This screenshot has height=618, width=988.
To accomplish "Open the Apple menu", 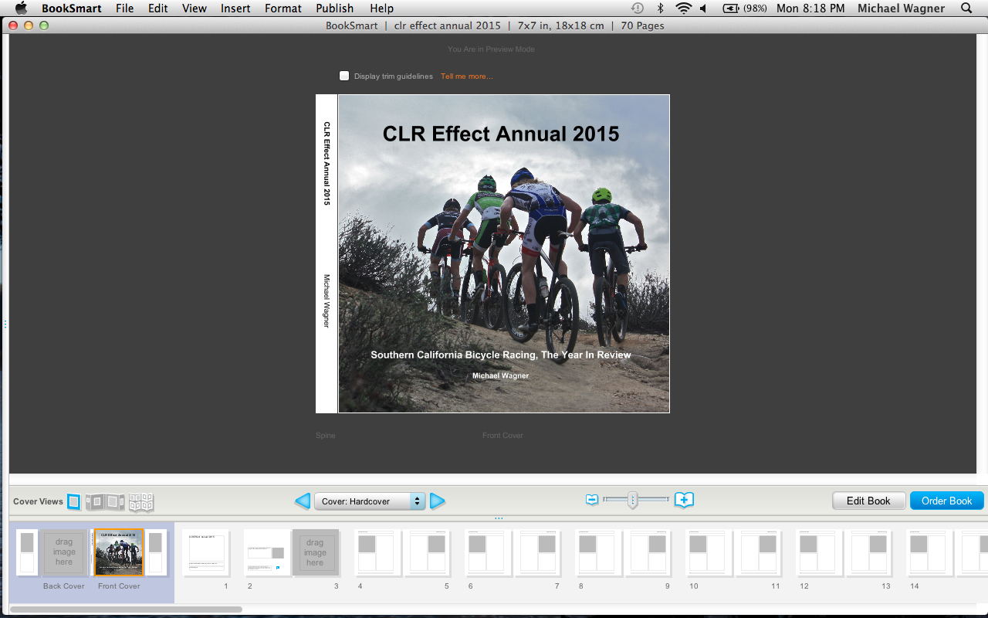I will pos(21,8).
